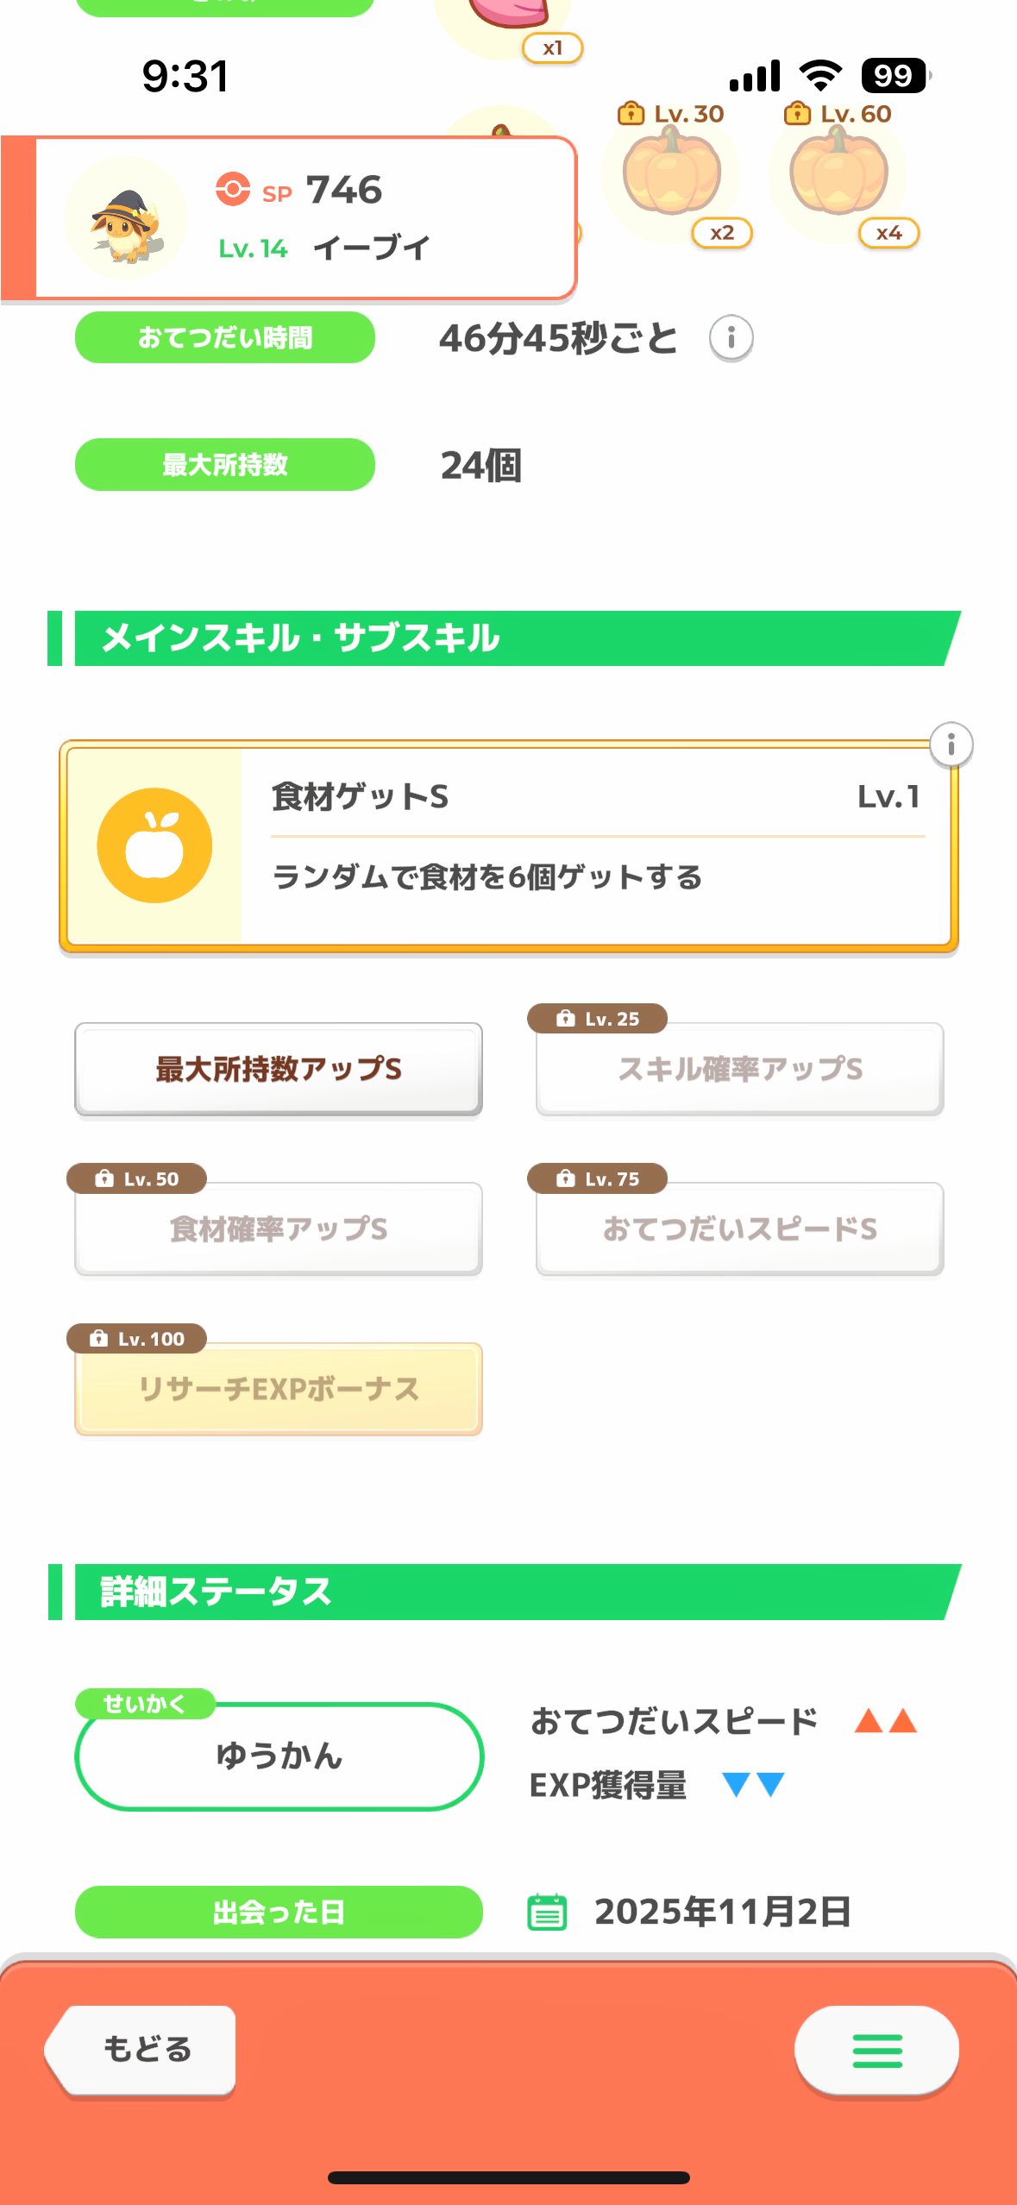The image size is (1017, 2205).
Task: Open the green hamburger menu button
Action: point(876,2050)
